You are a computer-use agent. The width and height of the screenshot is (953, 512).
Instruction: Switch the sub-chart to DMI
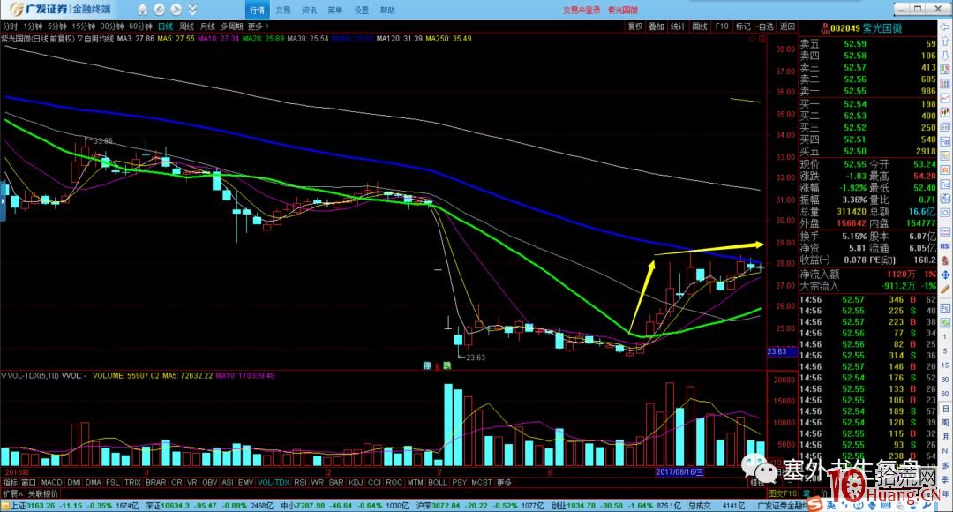click(74, 482)
